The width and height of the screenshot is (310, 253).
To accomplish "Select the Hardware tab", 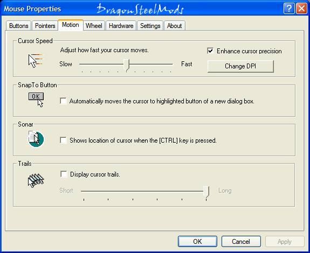I will [121, 26].
